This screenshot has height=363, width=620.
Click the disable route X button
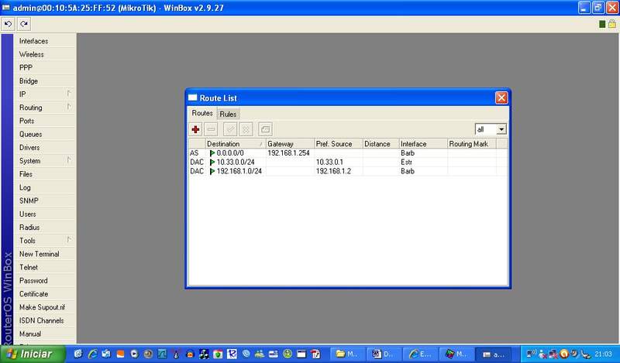(x=246, y=129)
